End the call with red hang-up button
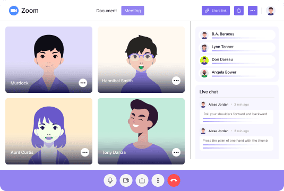The height and width of the screenshot is (191, 284). click(174, 180)
